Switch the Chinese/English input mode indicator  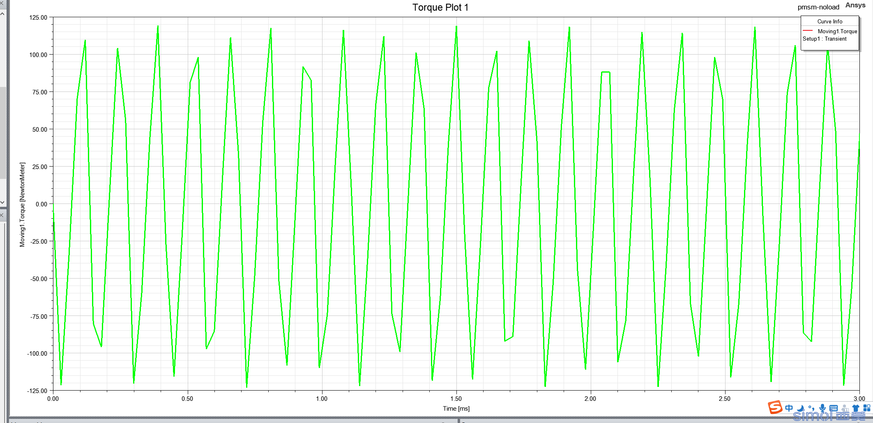pyautogui.click(x=789, y=408)
